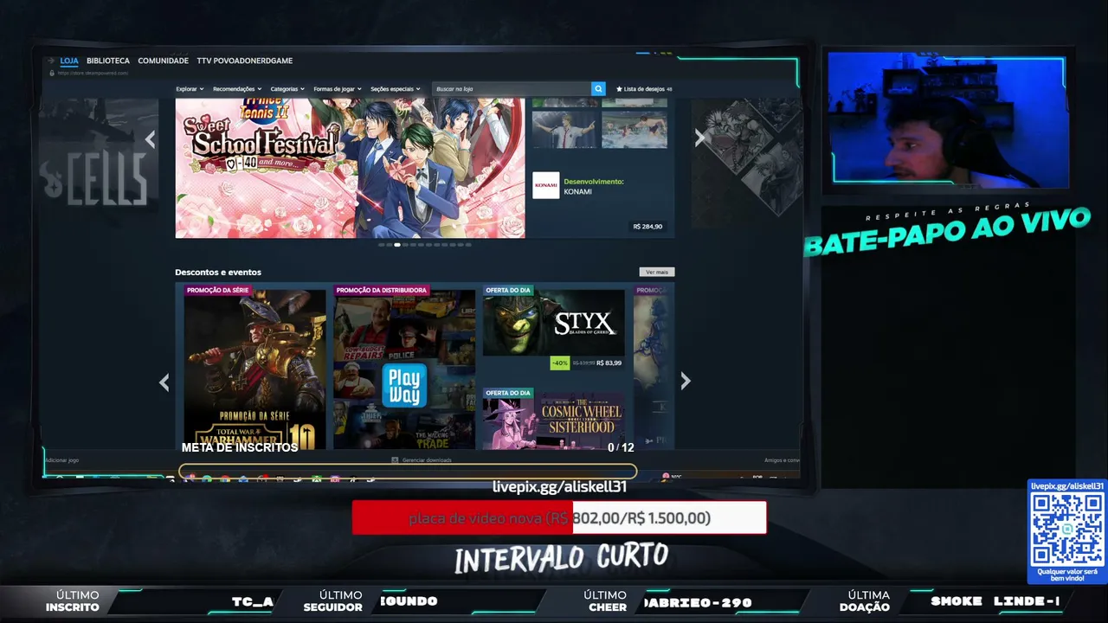Click the PlayWay logo on publisher sale
This screenshot has width=1108, height=623.
[x=404, y=386]
